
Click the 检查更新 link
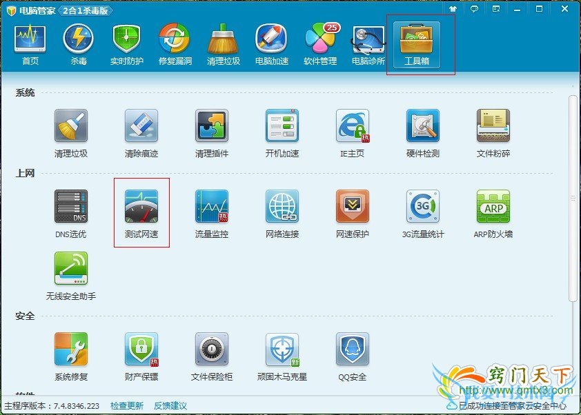(127, 406)
